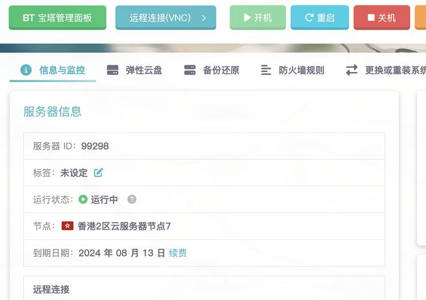Click the server ID value 99298
This screenshot has width=426, height=300.
tap(95, 146)
